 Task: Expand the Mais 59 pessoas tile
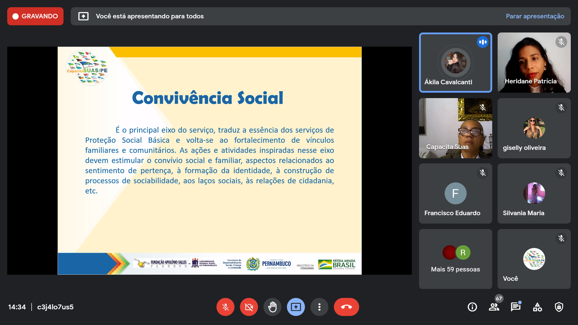point(455,259)
